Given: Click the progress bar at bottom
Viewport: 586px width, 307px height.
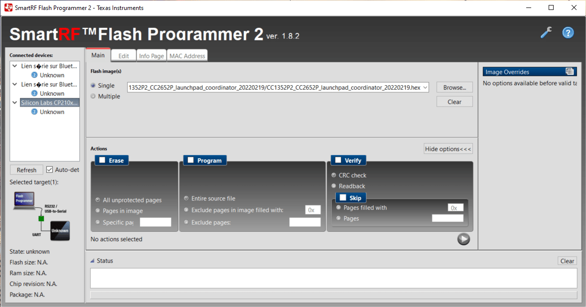Looking at the screenshot, I should [334, 296].
